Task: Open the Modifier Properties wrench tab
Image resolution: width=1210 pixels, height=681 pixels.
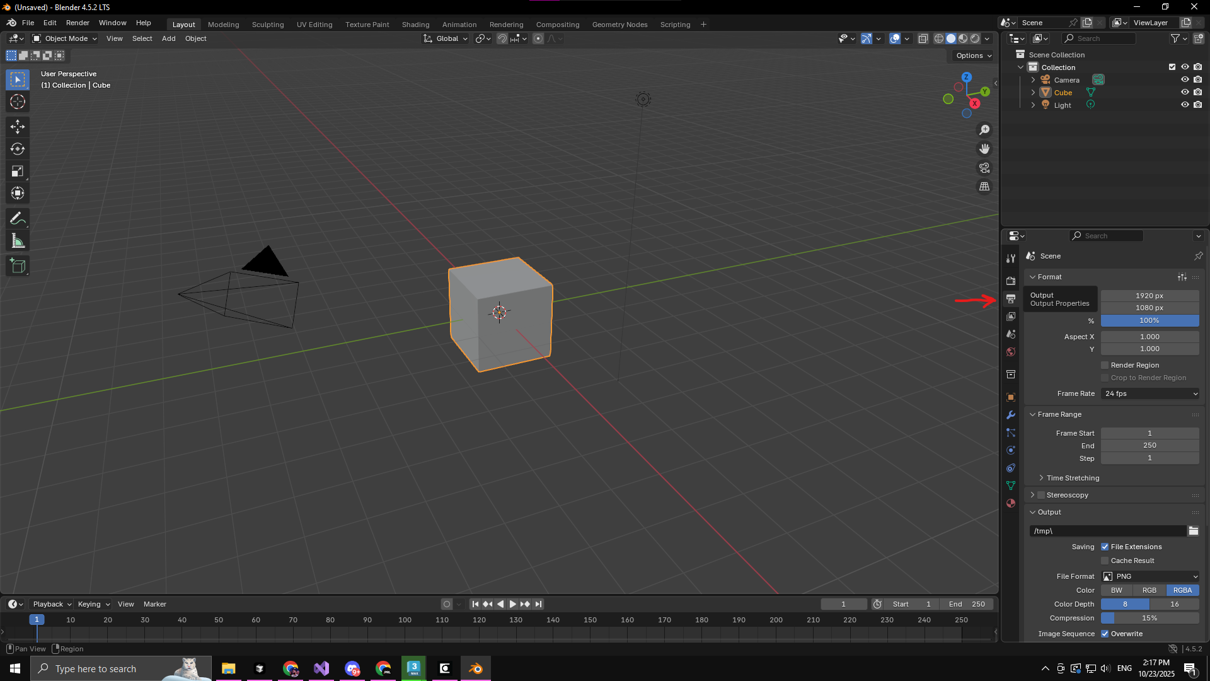Action: (1011, 415)
